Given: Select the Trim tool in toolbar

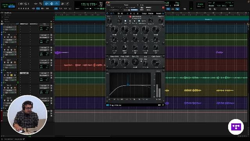Looking at the screenshot, I should coord(46,4).
